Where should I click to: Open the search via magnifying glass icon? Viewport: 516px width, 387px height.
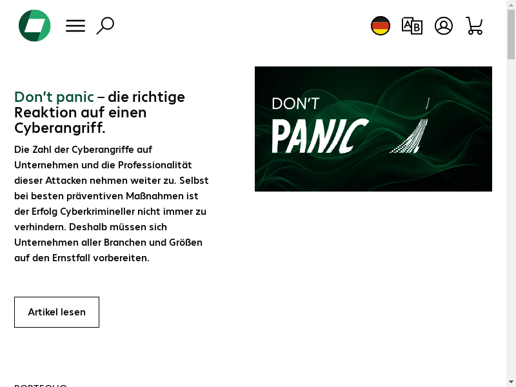tap(105, 26)
